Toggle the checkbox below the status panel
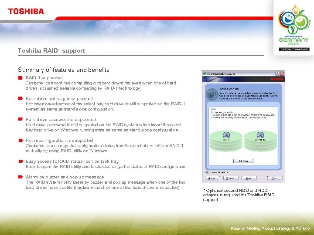The width and height of the screenshot is (314, 235). (206, 172)
